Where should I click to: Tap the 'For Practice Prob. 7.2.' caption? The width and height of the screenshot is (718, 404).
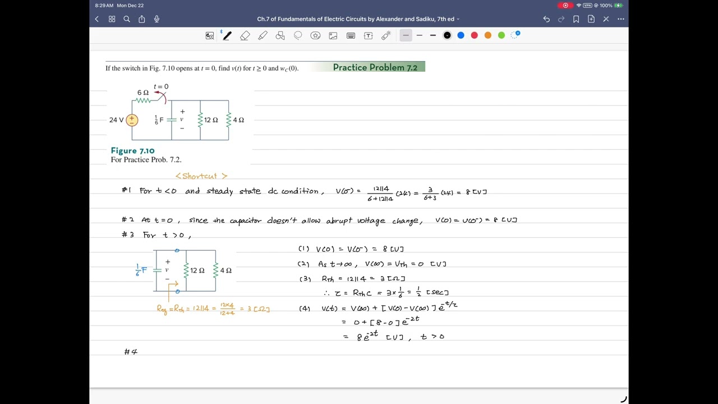(x=146, y=160)
